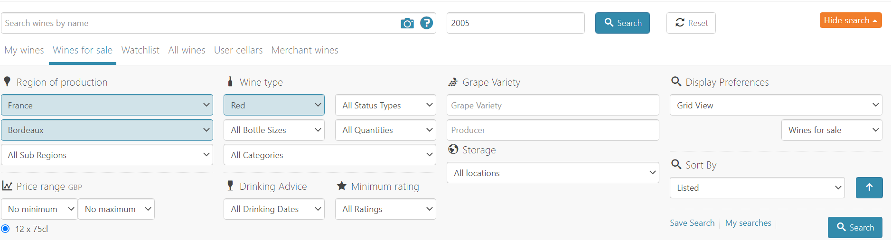
Task: Click the ascending sort arrow button
Action: click(869, 187)
